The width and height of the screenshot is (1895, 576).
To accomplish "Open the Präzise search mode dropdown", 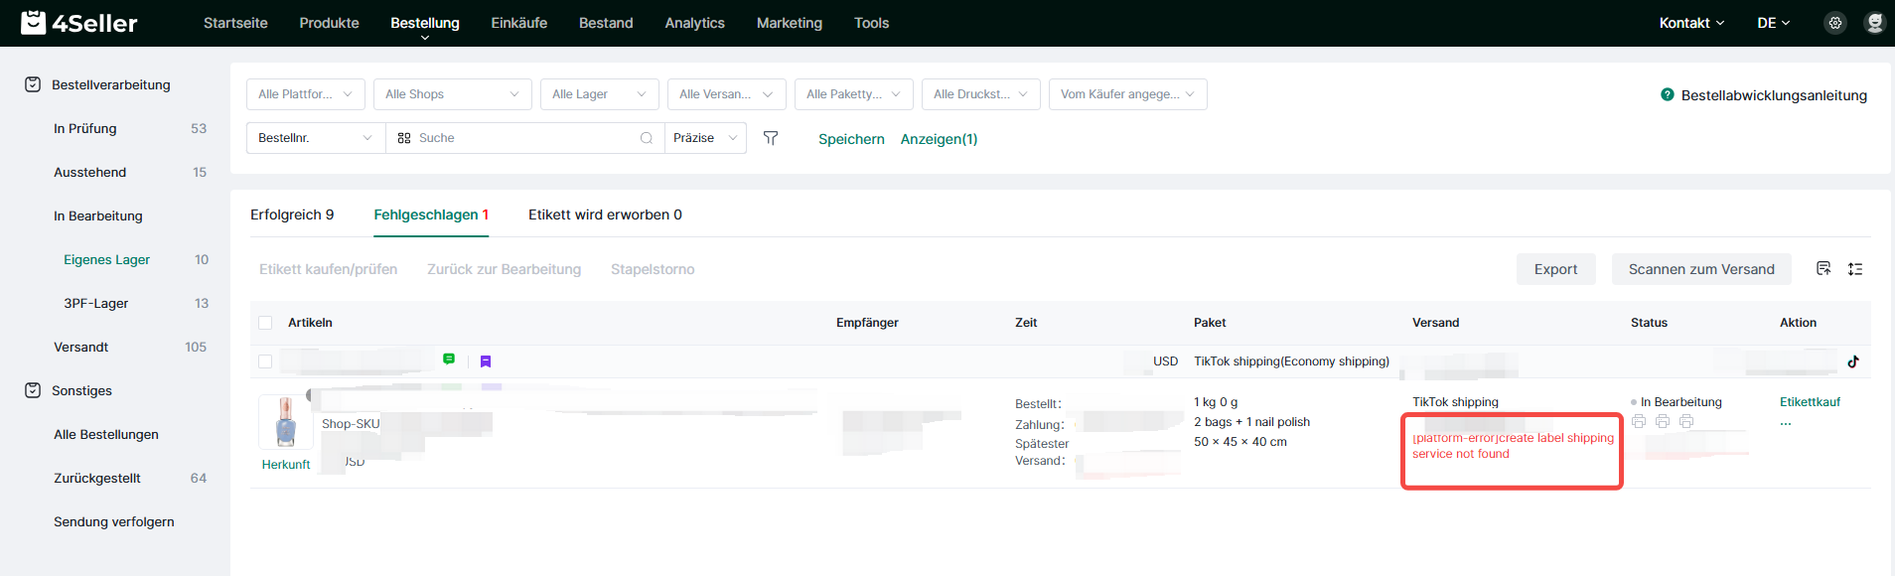I will (705, 138).
